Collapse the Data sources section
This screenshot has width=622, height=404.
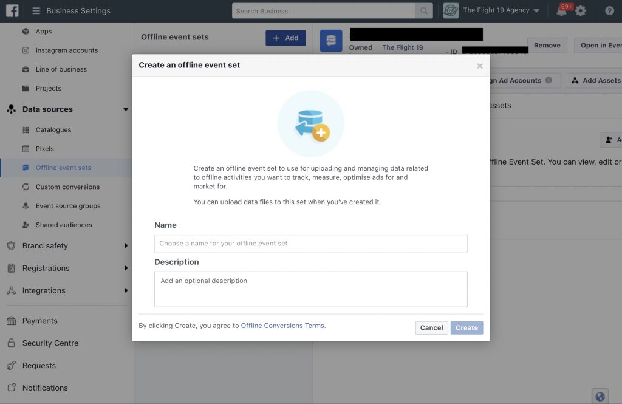click(x=126, y=109)
